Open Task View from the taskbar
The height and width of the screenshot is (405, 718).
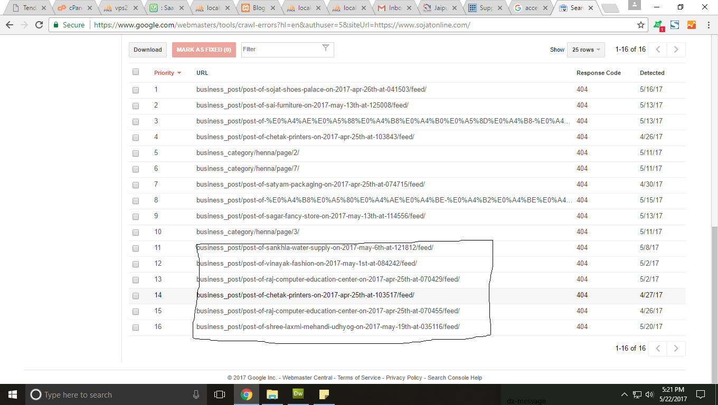pyautogui.click(x=220, y=394)
